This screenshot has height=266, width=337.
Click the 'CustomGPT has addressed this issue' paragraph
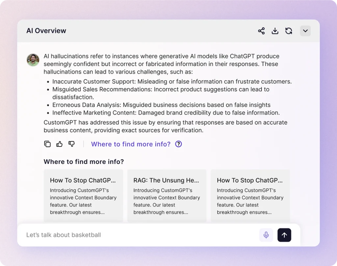[166, 126]
